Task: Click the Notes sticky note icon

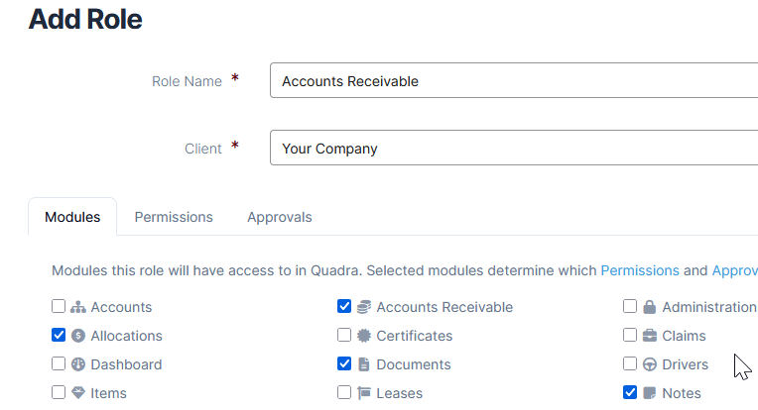Action: [x=650, y=393]
